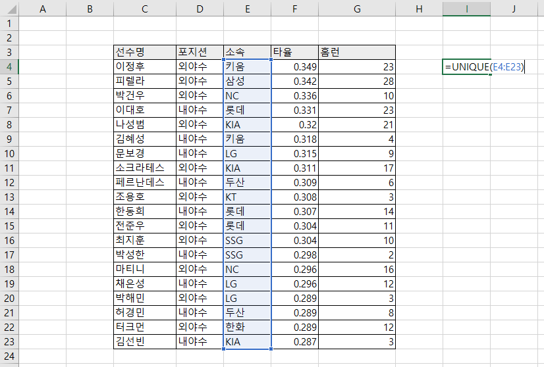Select the cell containing 한동희
Viewport: 544px width, 367px height.
click(x=145, y=211)
